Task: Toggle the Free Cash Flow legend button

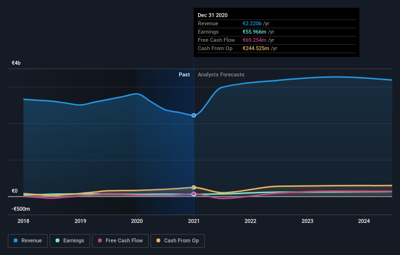Action: (x=120, y=241)
